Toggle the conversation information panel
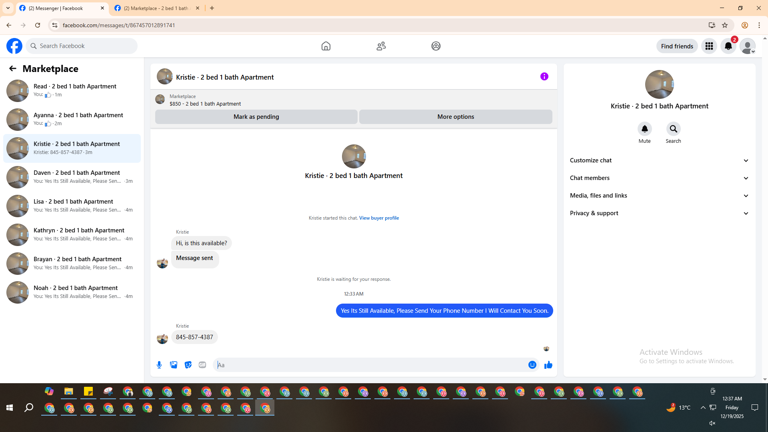768x432 pixels. (544, 76)
